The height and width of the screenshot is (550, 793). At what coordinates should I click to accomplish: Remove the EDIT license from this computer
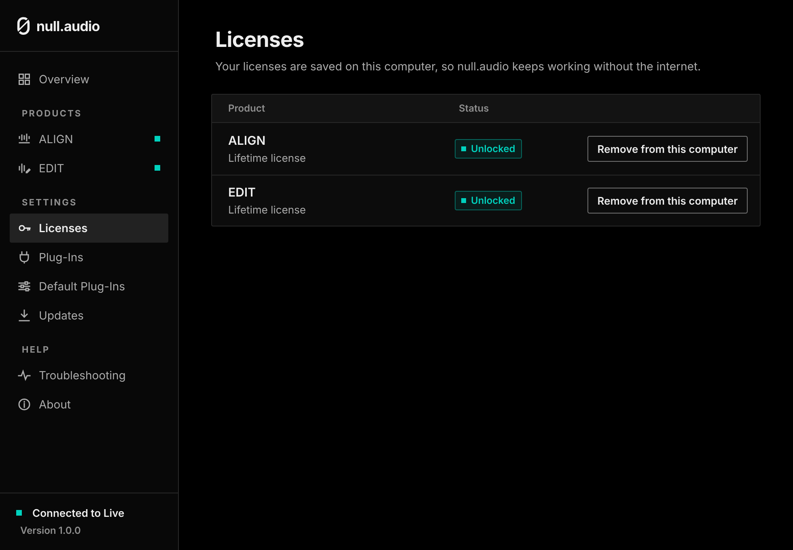[667, 201]
